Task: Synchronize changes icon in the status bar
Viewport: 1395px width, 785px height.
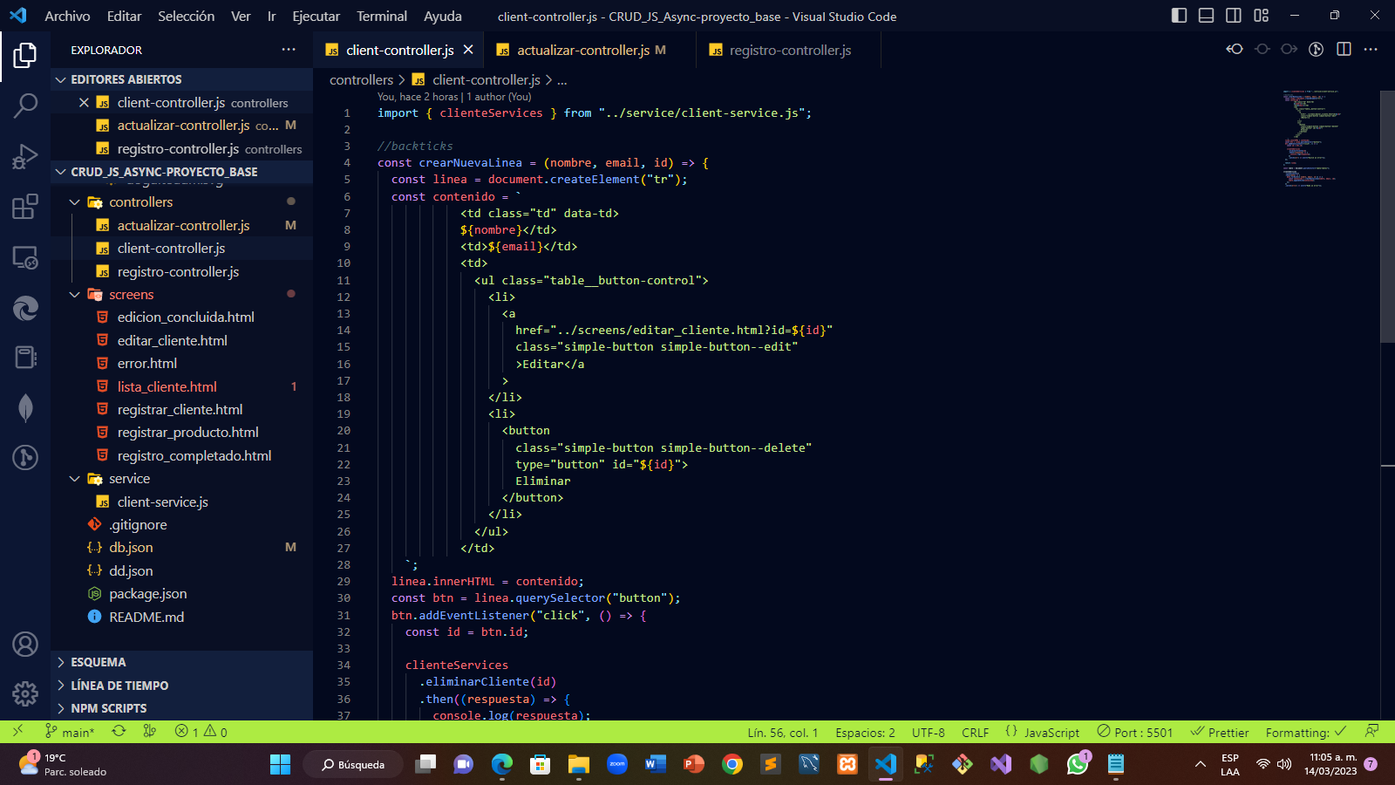Action: 119,732
